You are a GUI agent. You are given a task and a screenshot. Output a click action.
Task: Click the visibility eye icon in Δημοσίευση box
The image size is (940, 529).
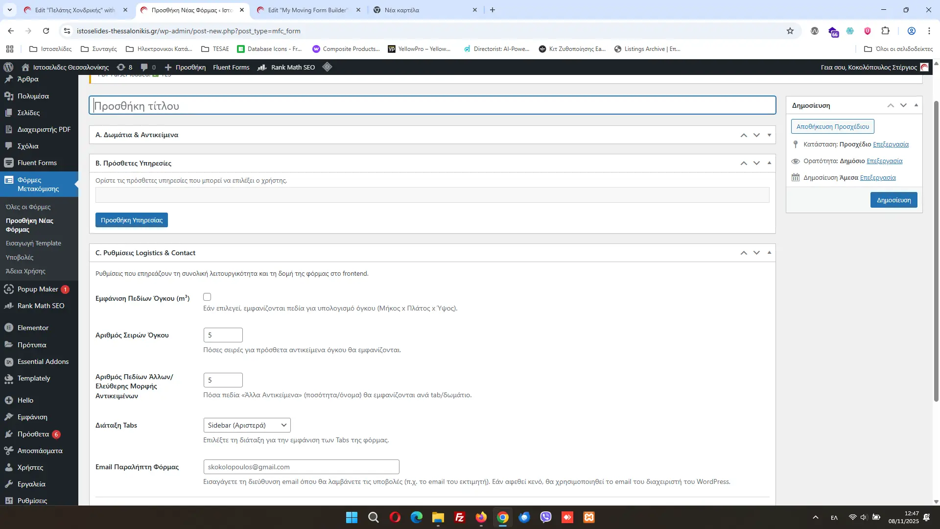796,161
